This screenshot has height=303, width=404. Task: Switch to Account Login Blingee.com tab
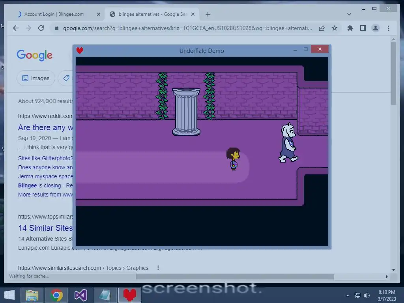coord(54,14)
